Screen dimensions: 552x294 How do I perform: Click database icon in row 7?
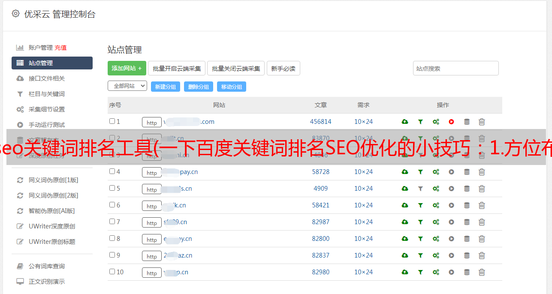click(467, 222)
